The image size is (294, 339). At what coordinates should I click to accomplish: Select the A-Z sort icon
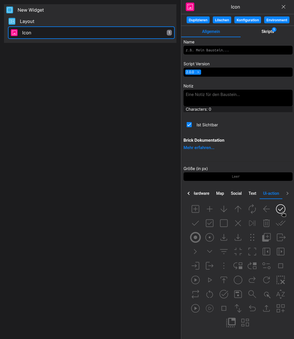point(281,294)
